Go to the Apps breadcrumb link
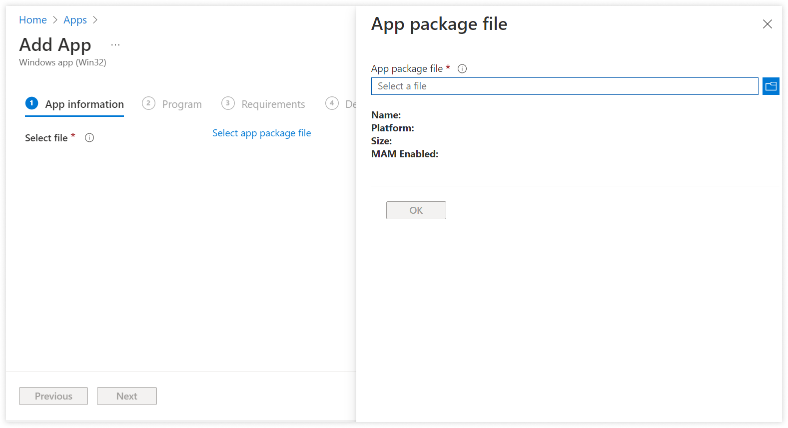Screen dimensions: 788x428 click(75, 20)
